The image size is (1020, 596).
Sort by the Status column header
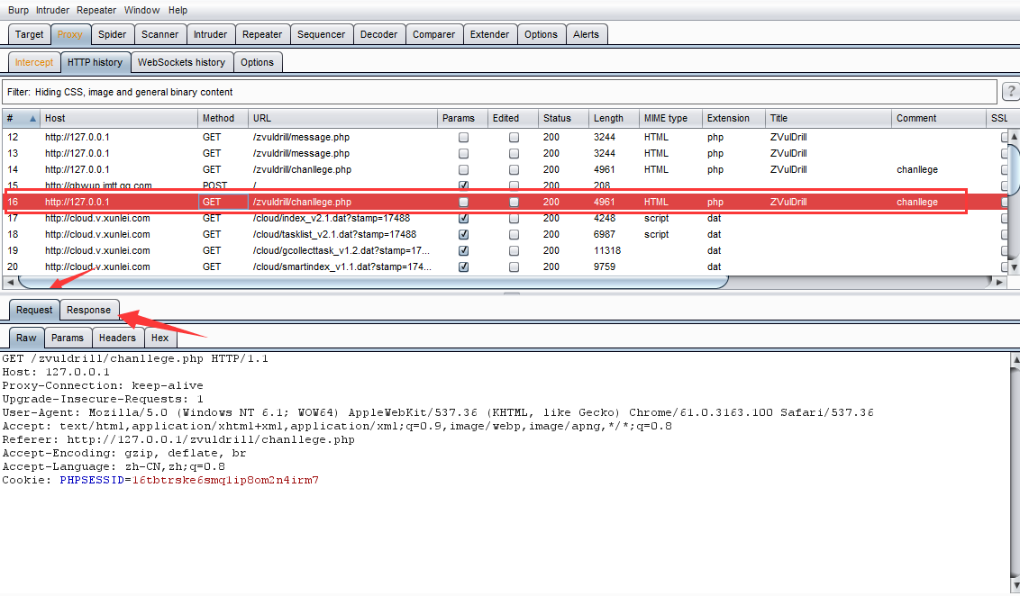[563, 118]
